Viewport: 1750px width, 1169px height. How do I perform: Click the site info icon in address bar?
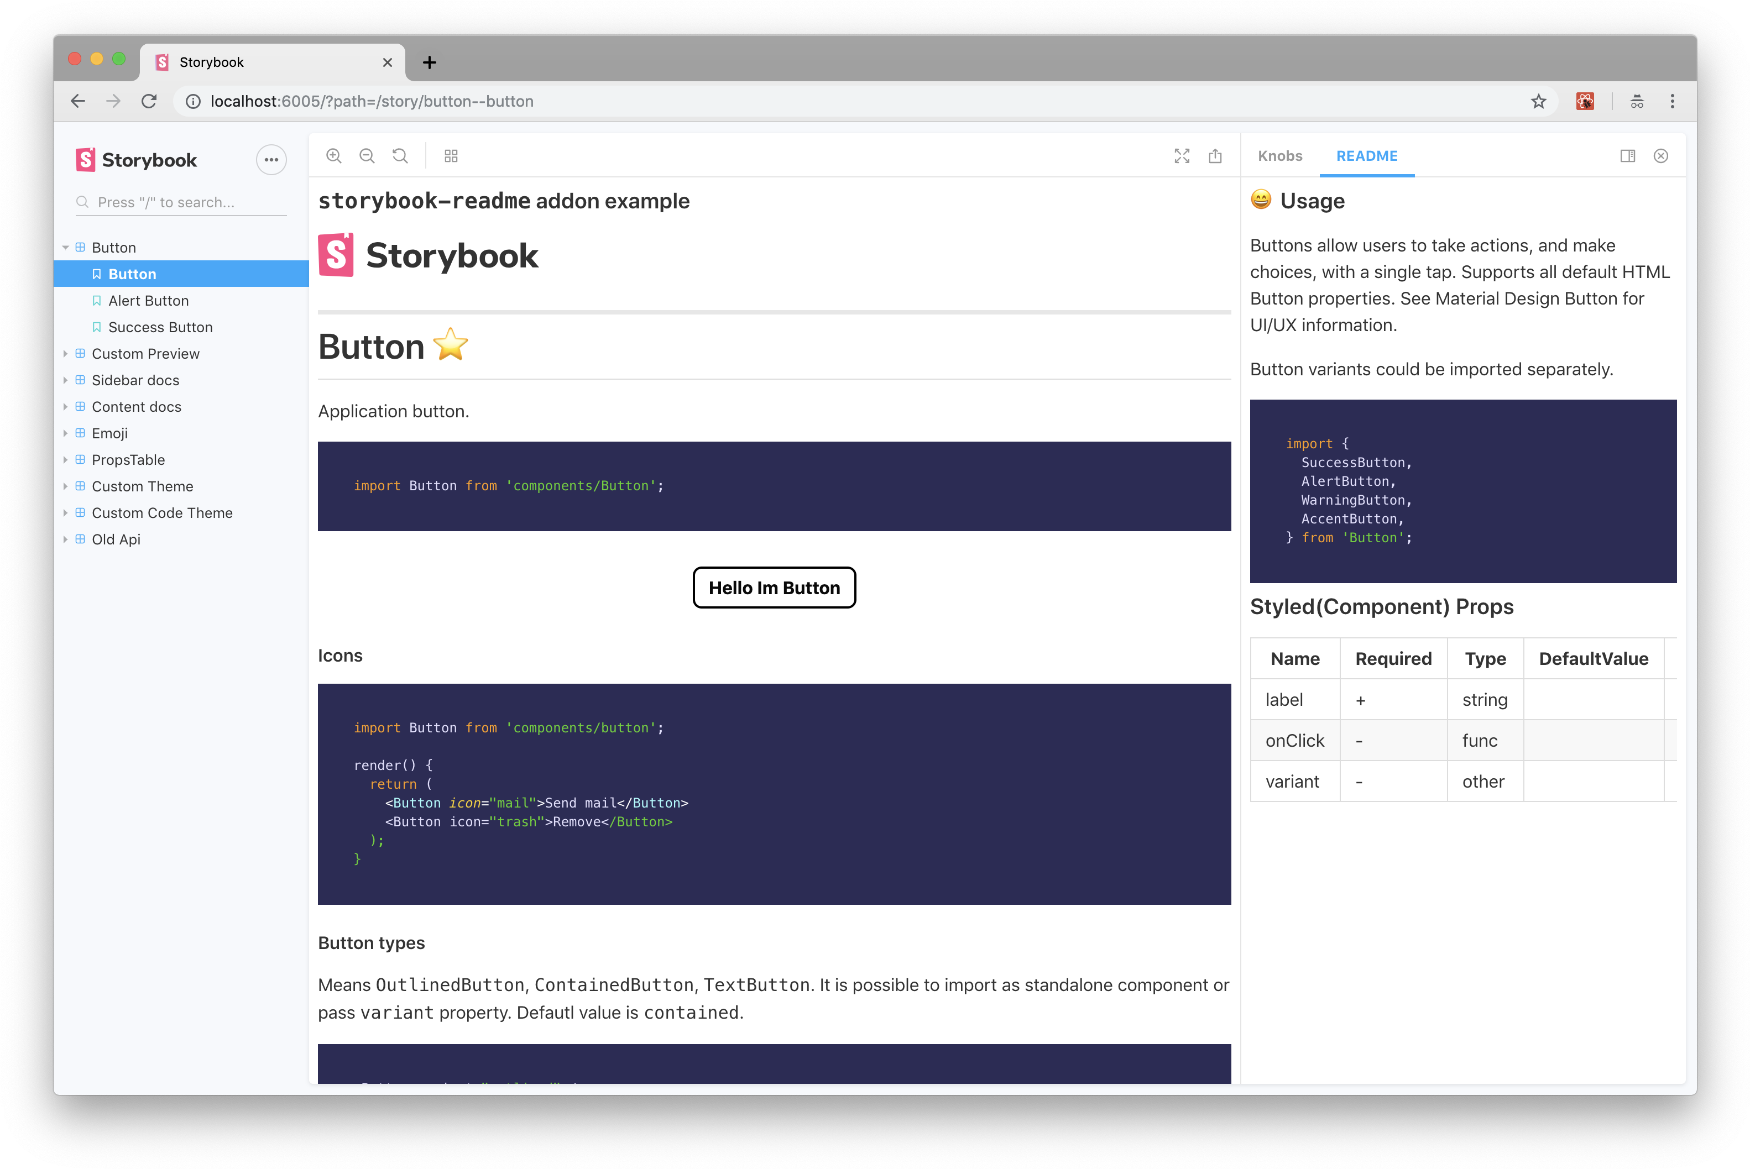(193, 101)
